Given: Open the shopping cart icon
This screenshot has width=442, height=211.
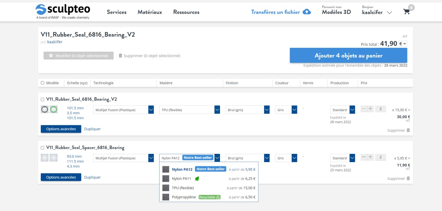Looking at the screenshot, I should point(406,12).
